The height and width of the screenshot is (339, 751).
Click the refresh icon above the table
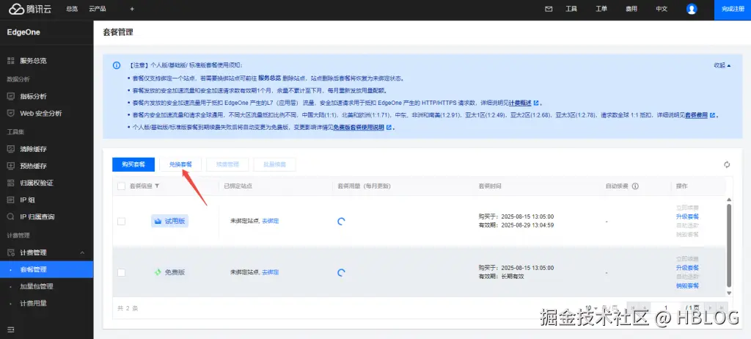(727, 164)
